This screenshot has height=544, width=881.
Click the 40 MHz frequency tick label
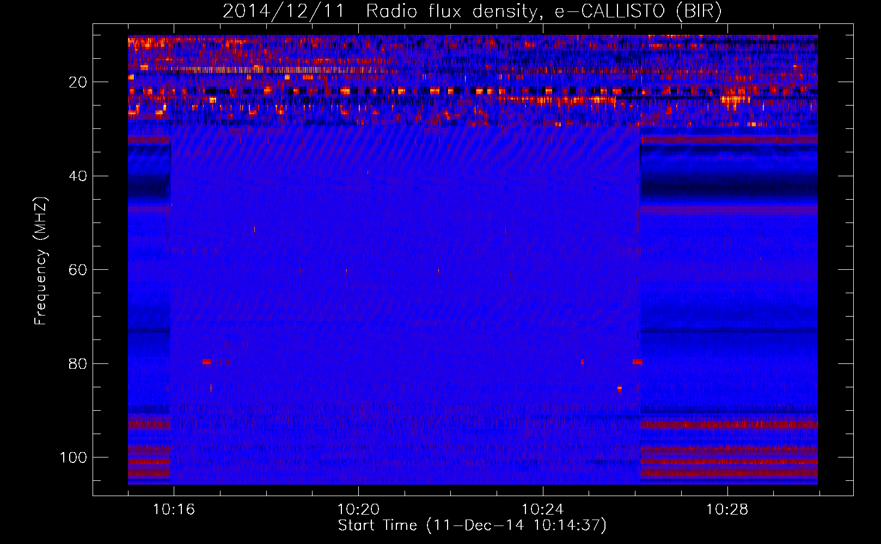click(x=78, y=176)
